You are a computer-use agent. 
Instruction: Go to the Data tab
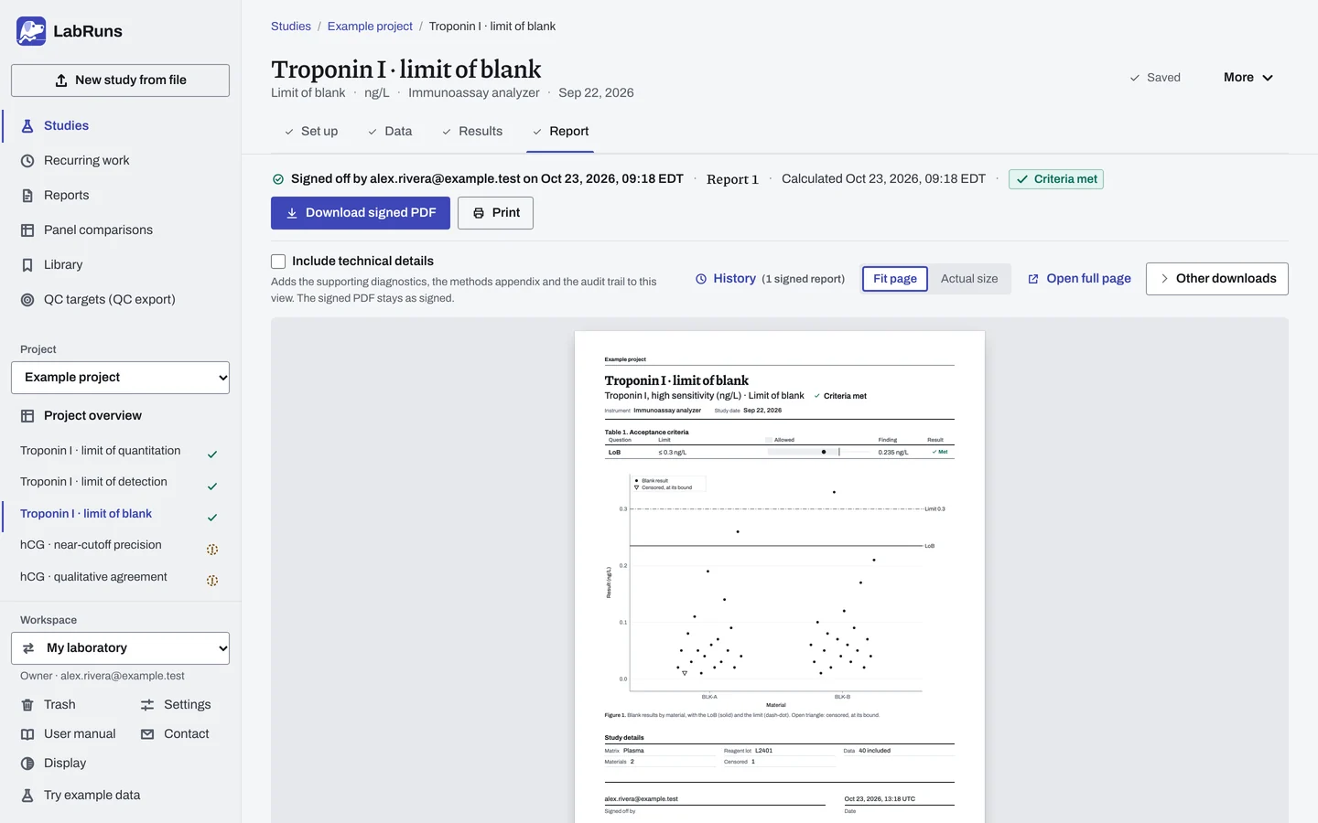(x=390, y=132)
